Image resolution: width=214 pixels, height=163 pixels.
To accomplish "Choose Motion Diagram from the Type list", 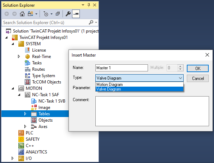I will click(139, 85).
